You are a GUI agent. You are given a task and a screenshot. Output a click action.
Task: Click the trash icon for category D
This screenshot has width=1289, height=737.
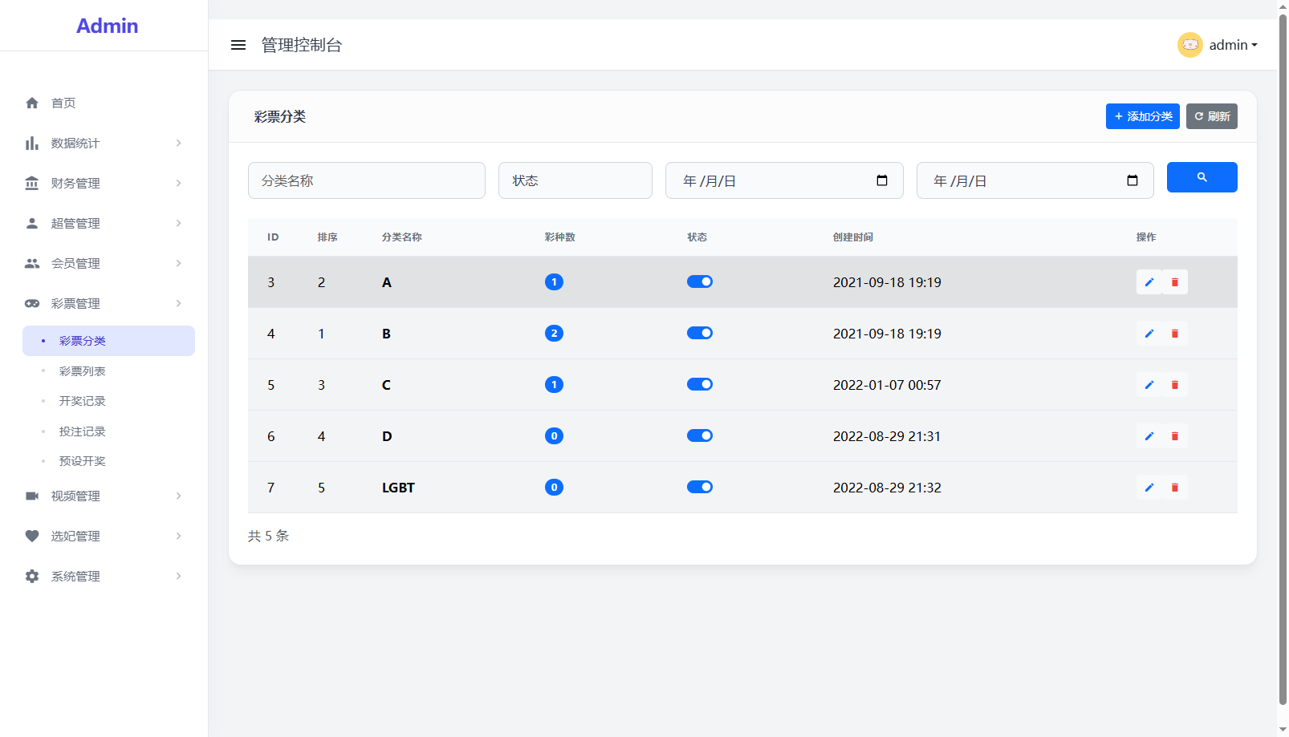pos(1174,436)
